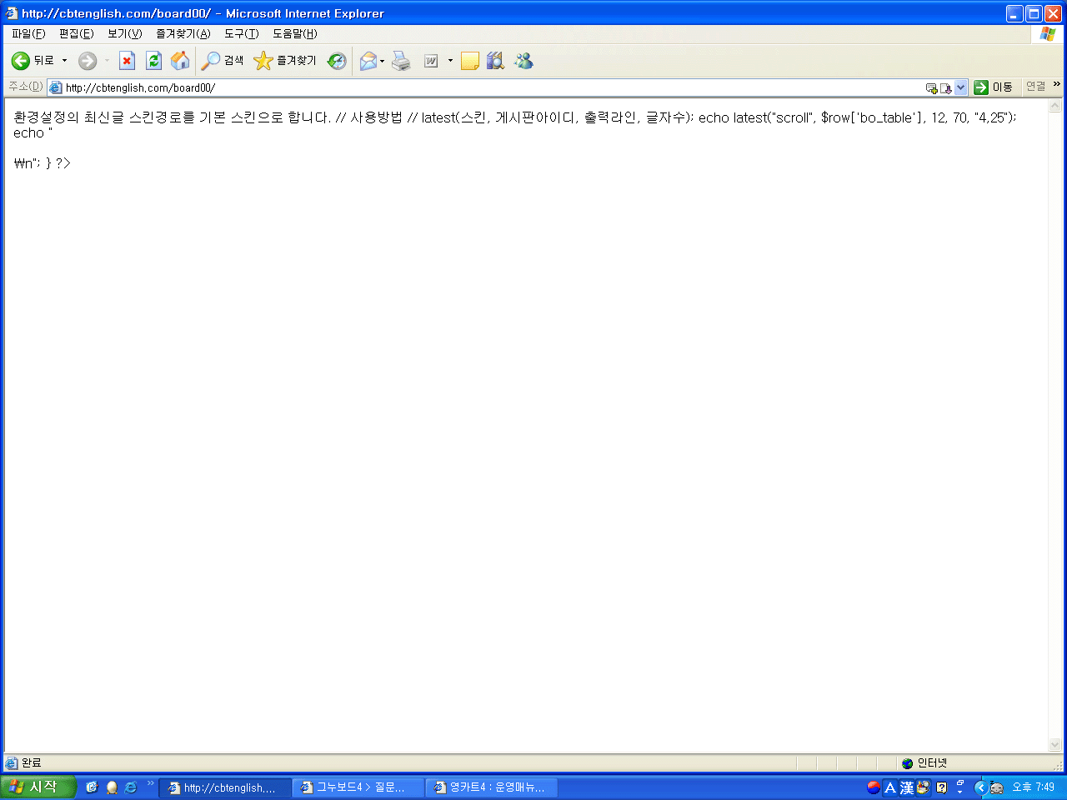Image resolution: width=1067 pixels, height=800 pixels.
Task: Launch the Messenger people icon
Action: click(523, 61)
